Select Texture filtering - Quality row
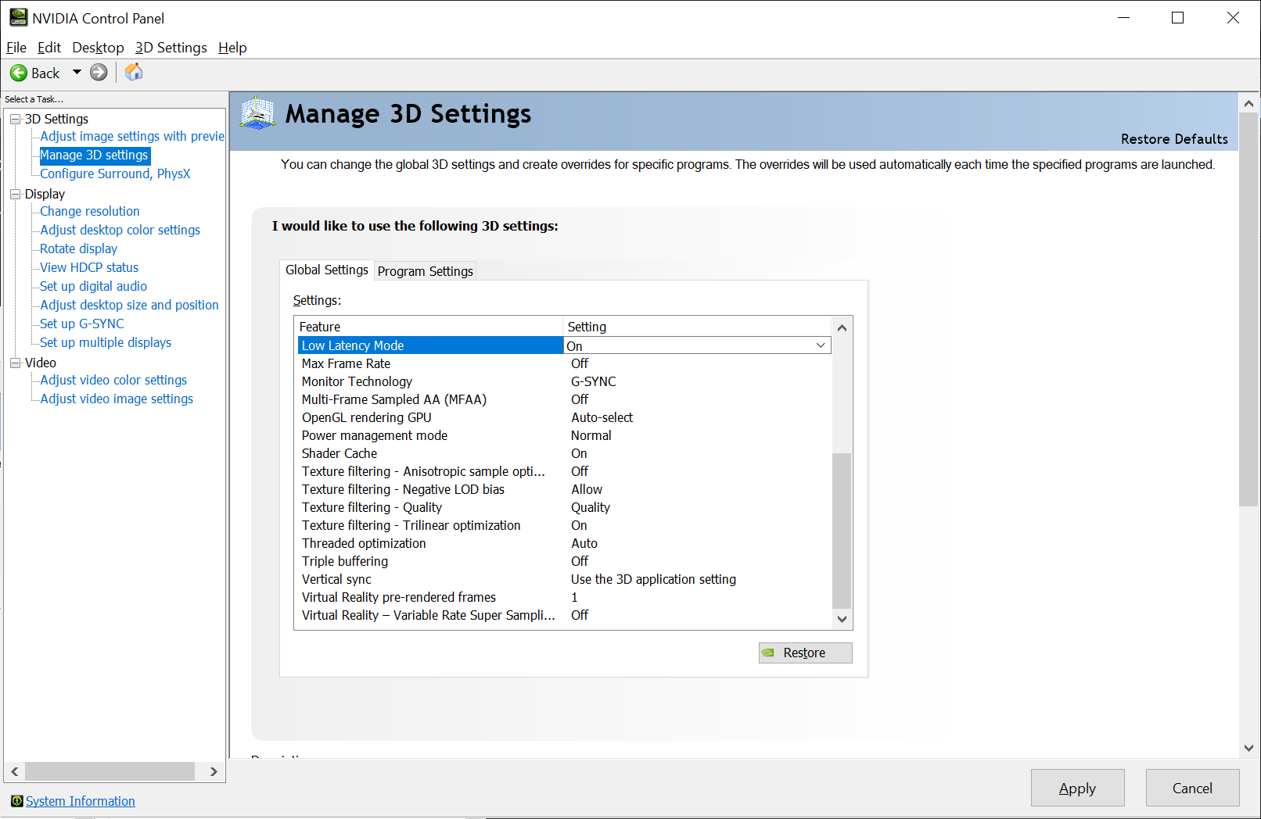 point(564,507)
